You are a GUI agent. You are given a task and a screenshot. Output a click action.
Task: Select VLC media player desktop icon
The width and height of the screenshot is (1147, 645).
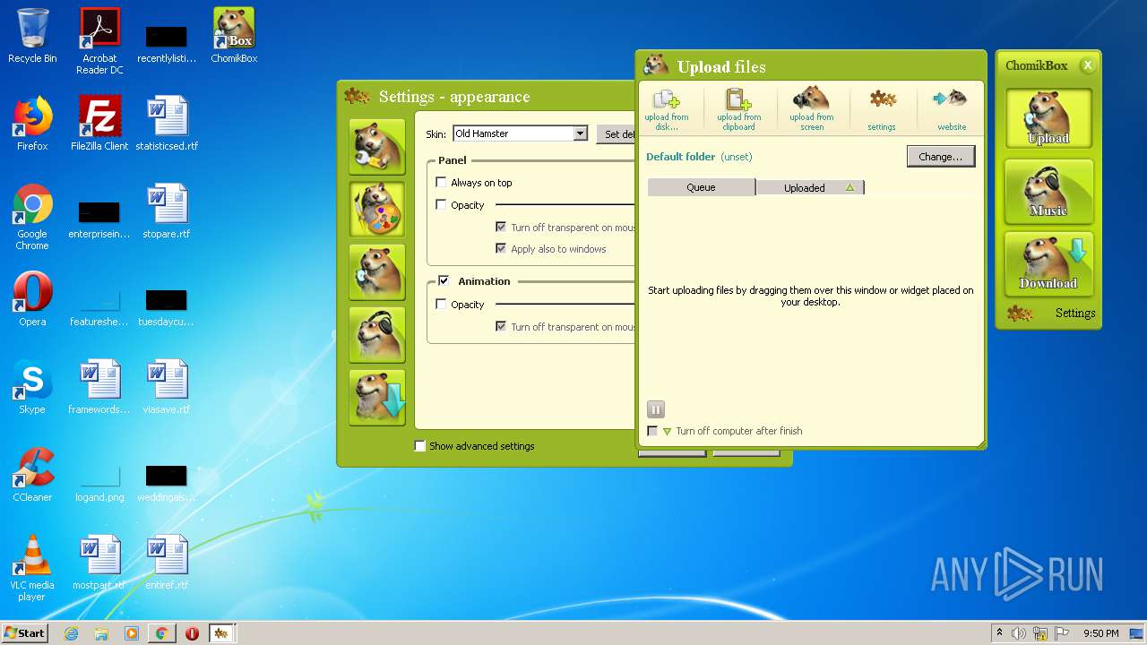[x=32, y=568]
